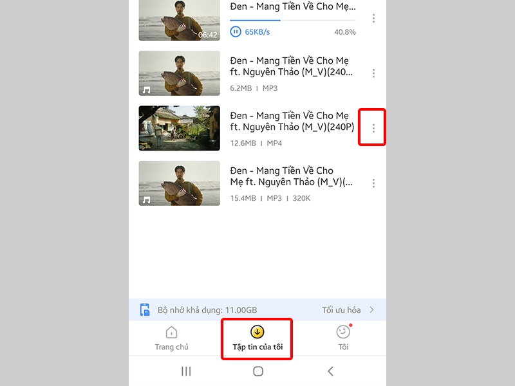
Task: Select title of the 6.2MB MP3 file
Action: click(292, 66)
